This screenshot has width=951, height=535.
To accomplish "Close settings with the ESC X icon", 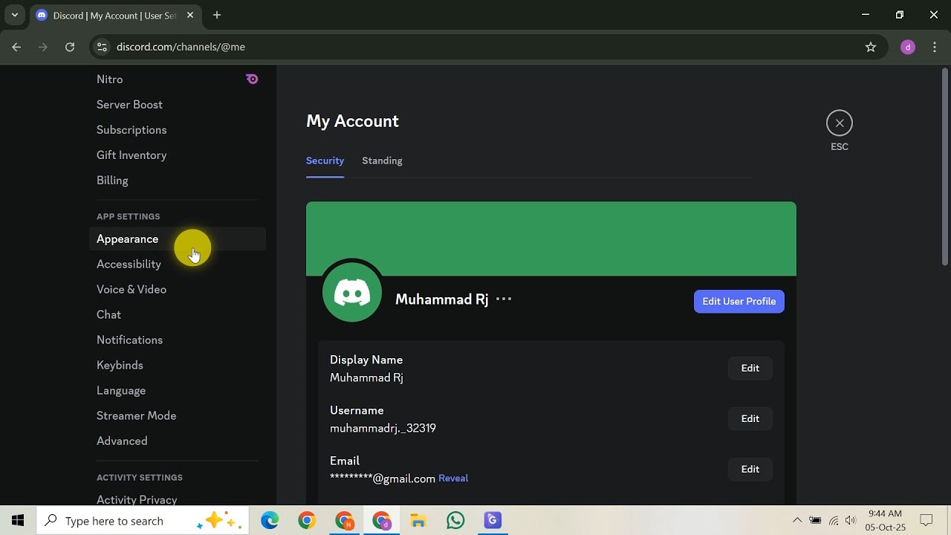I will tap(840, 123).
